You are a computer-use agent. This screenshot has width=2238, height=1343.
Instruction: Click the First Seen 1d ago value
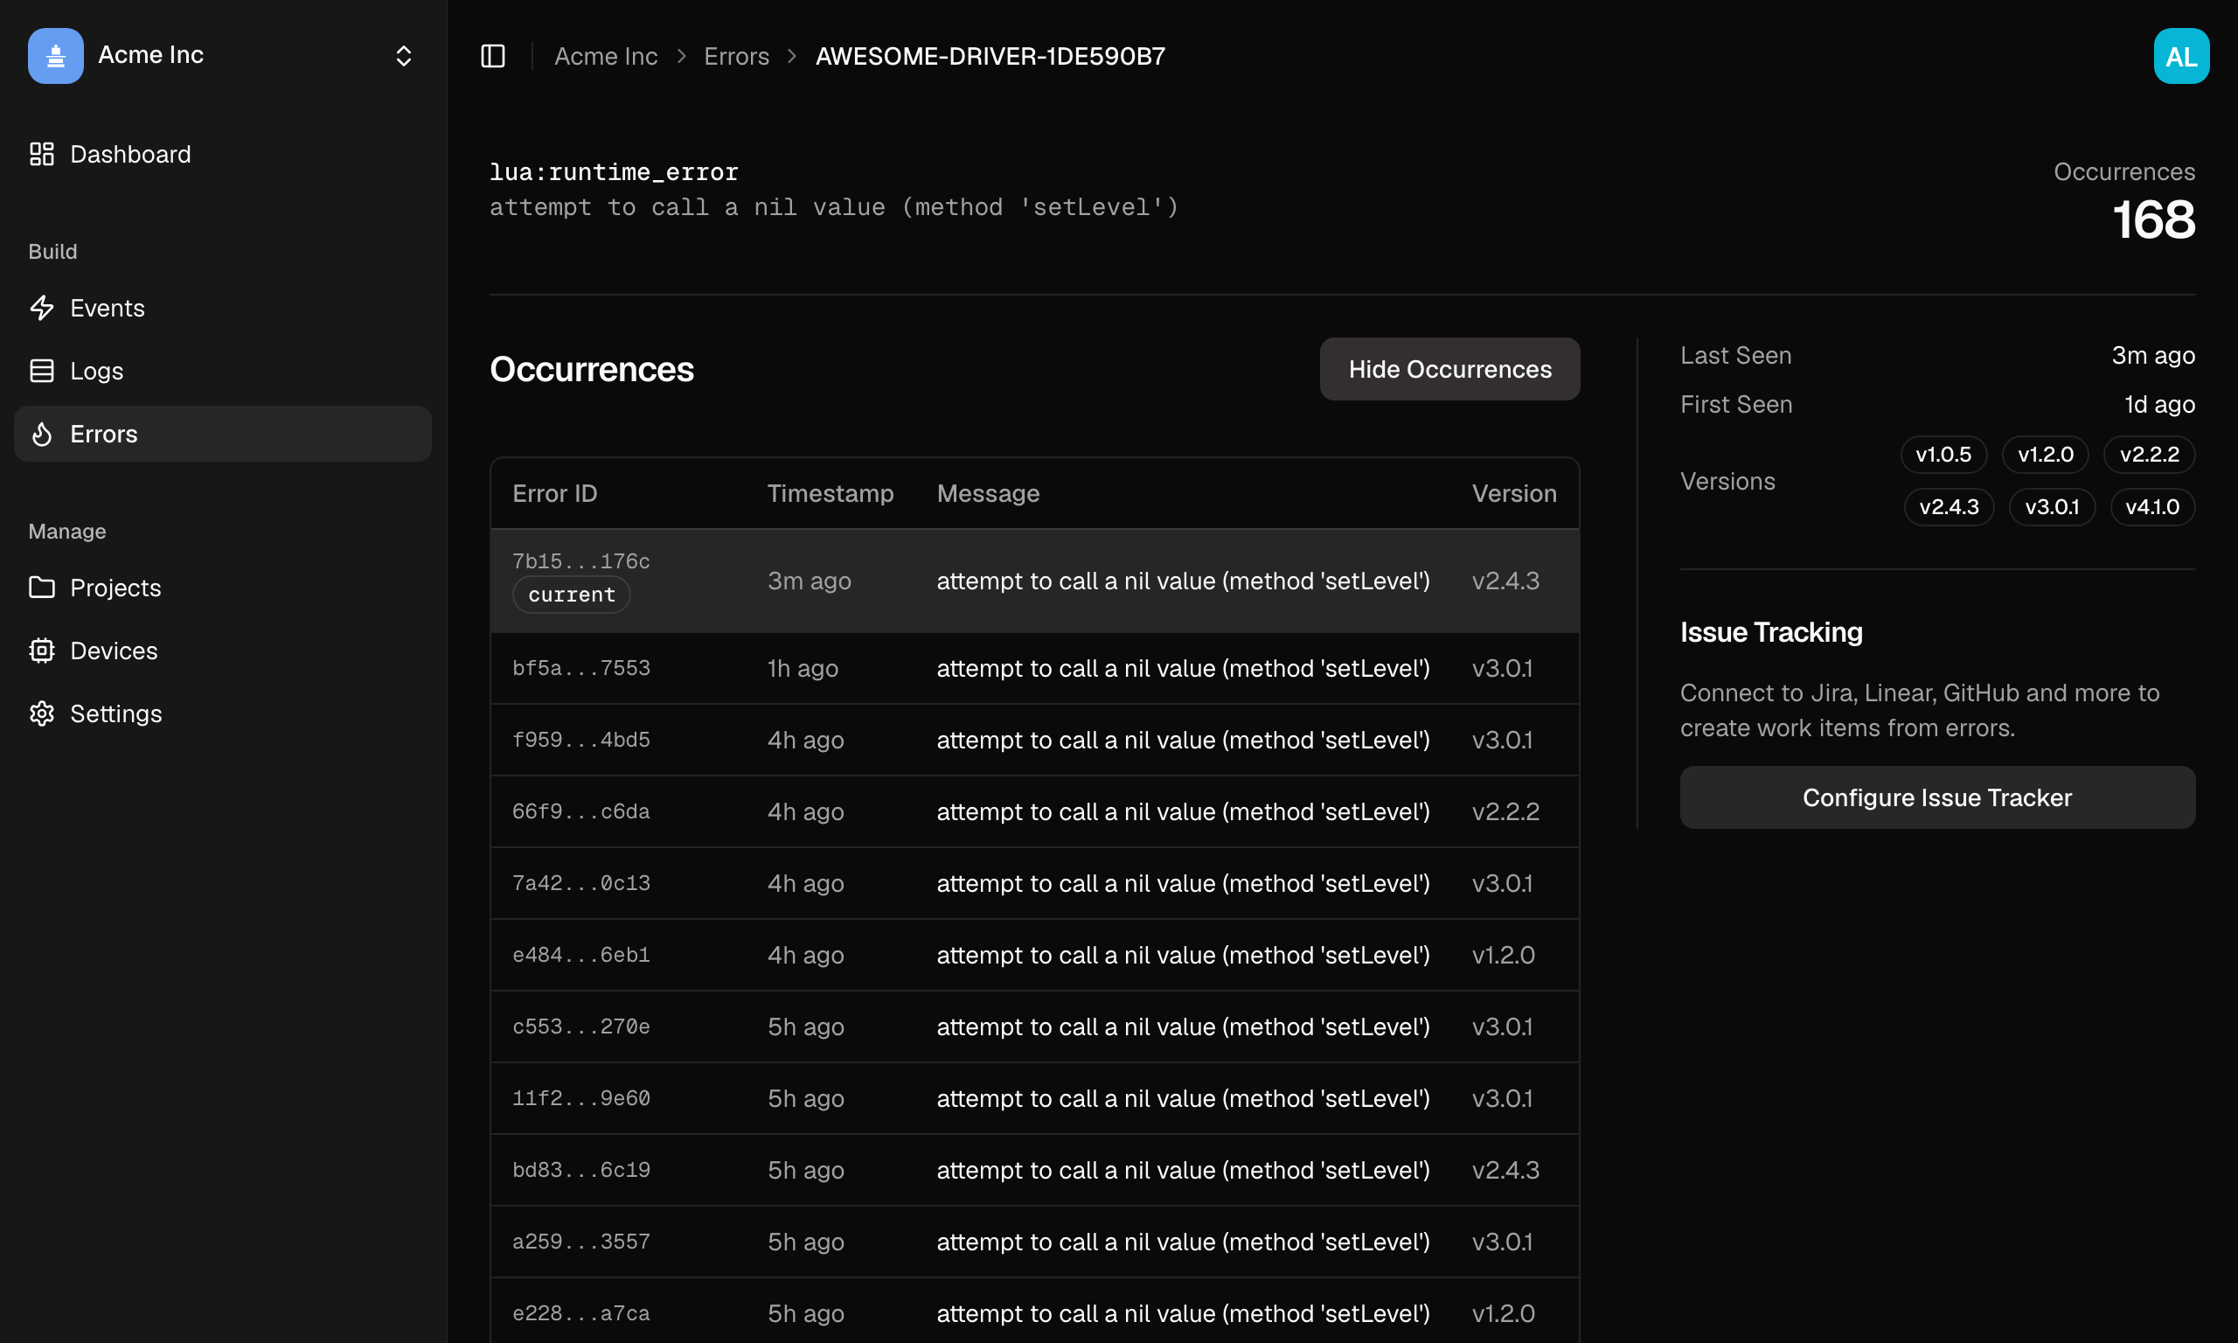2159,405
